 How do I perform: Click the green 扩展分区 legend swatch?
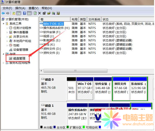pyautogui.click(x=68, y=127)
